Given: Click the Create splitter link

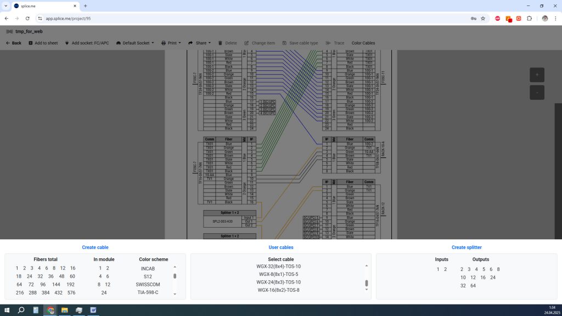Looking at the screenshot, I should [x=467, y=247].
